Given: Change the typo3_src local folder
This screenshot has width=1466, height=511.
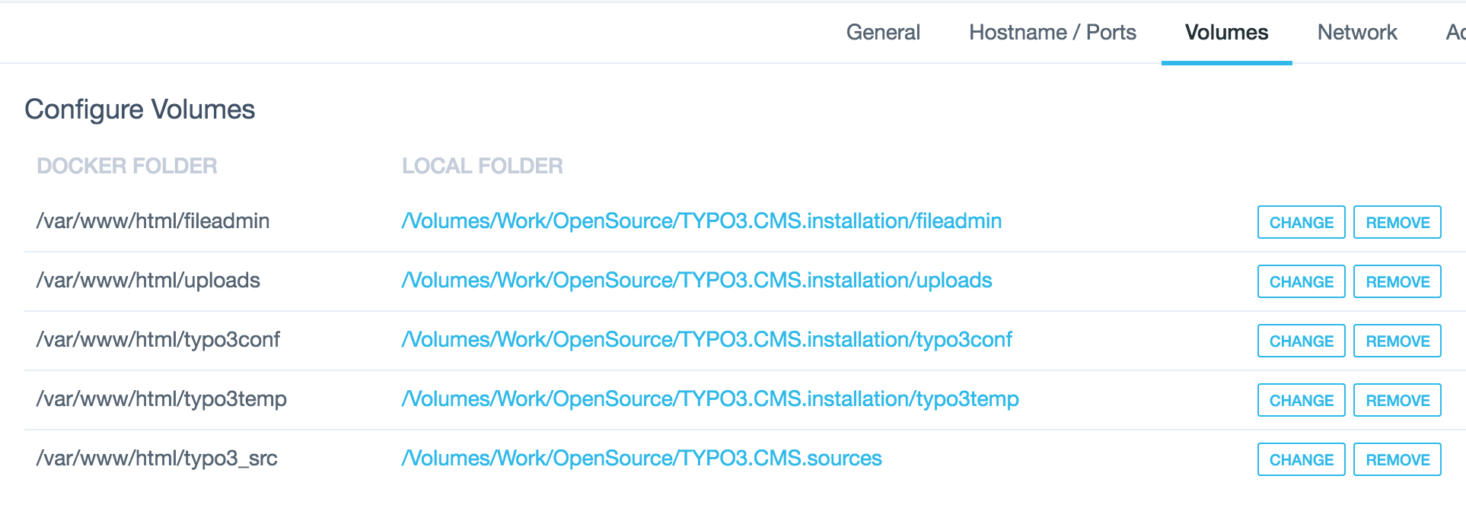Looking at the screenshot, I should [1301, 459].
